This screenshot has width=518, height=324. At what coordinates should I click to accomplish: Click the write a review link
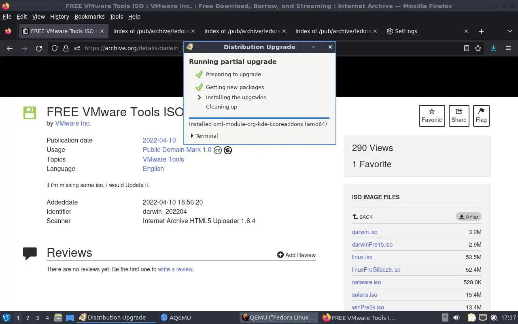click(175, 269)
